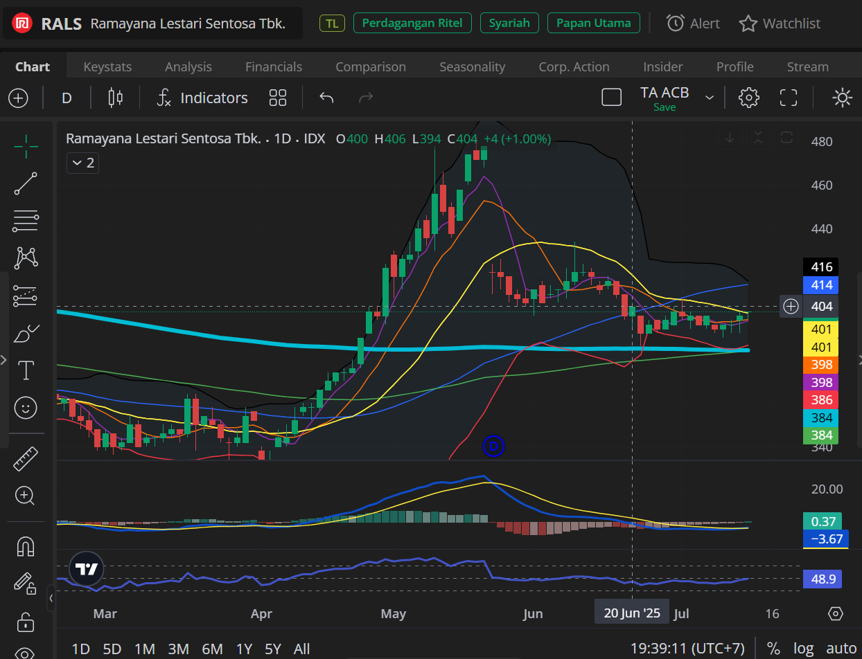Set the range to 6M
862x659 pixels.
(x=212, y=649)
